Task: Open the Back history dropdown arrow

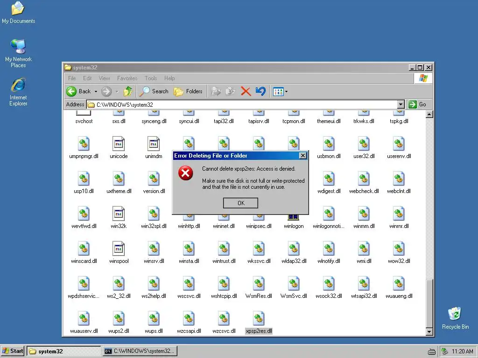Action: click(x=96, y=91)
